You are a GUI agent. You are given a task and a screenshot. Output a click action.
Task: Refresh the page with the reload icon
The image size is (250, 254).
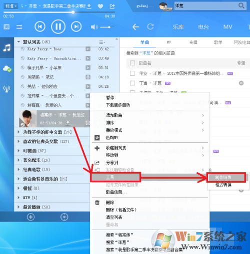pyautogui.click(x=150, y=26)
